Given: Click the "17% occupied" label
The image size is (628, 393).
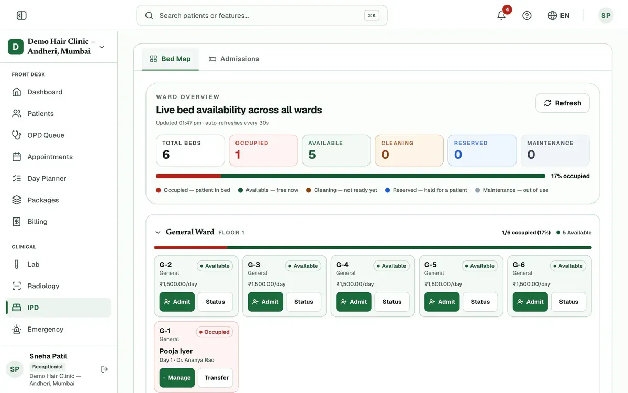Looking at the screenshot, I should click(570, 176).
